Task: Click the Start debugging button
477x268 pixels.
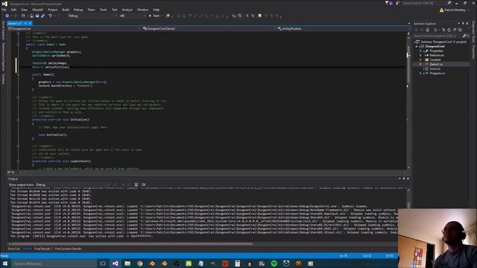Action: pos(155,16)
